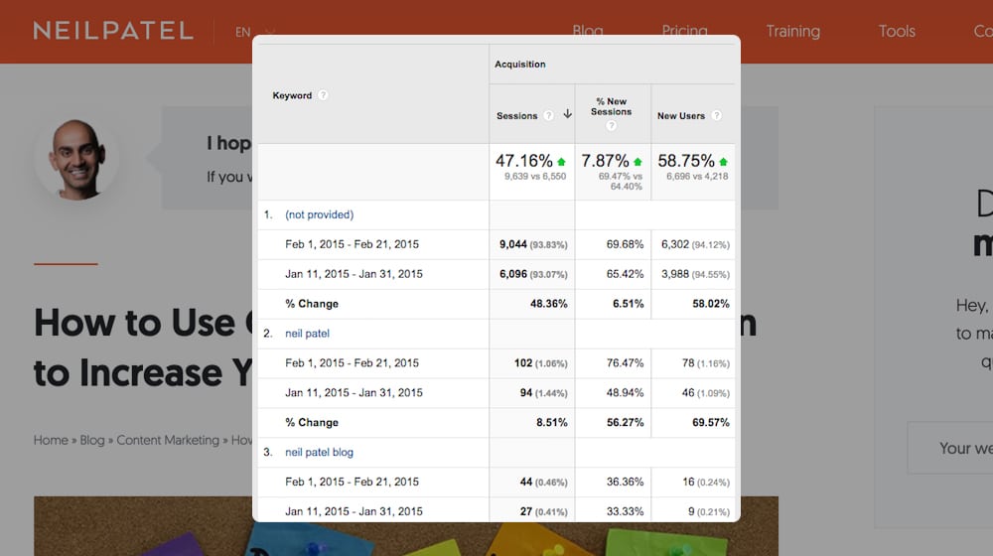This screenshot has width=993, height=556.
Task: Select the 58.75% new users summary value
Action: click(686, 161)
